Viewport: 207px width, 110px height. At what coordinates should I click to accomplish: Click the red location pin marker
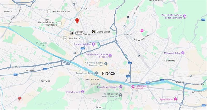click(x=77, y=21)
